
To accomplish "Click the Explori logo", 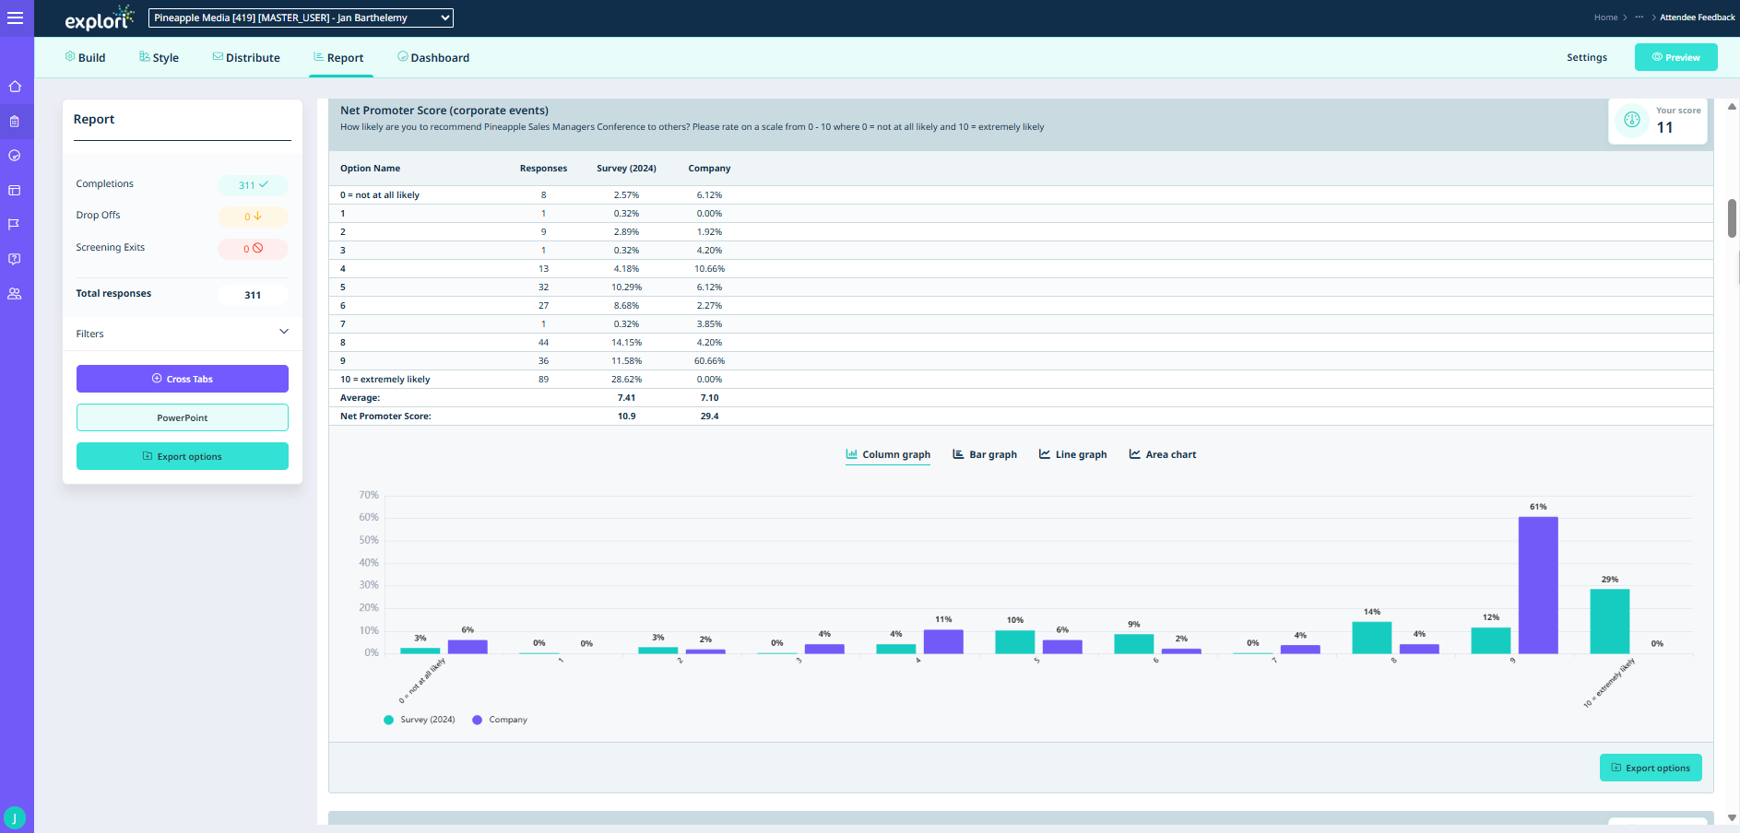I will coord(99,18).
